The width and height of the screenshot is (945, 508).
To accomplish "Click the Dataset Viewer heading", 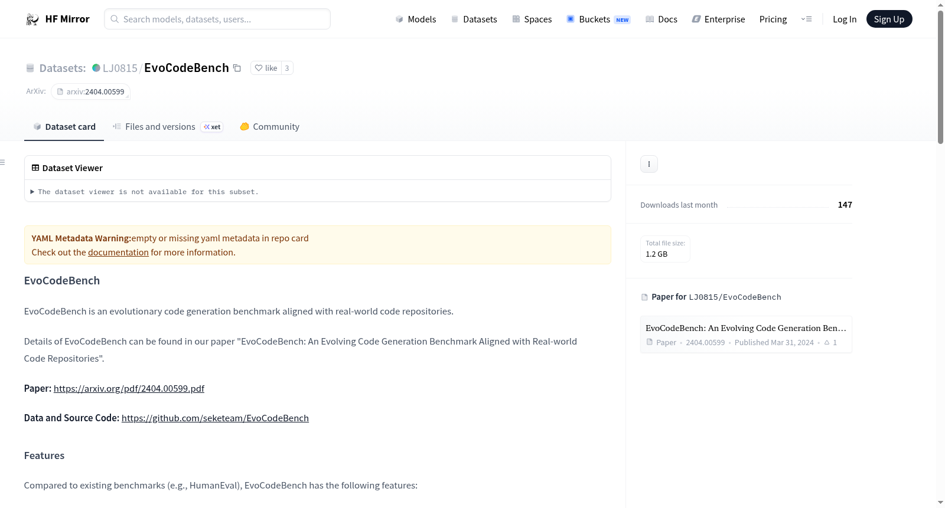I will 73,168.
